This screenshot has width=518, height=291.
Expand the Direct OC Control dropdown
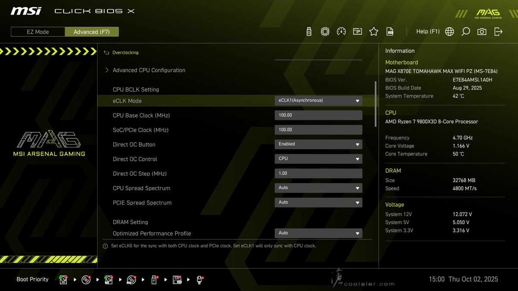coord(318,159)
